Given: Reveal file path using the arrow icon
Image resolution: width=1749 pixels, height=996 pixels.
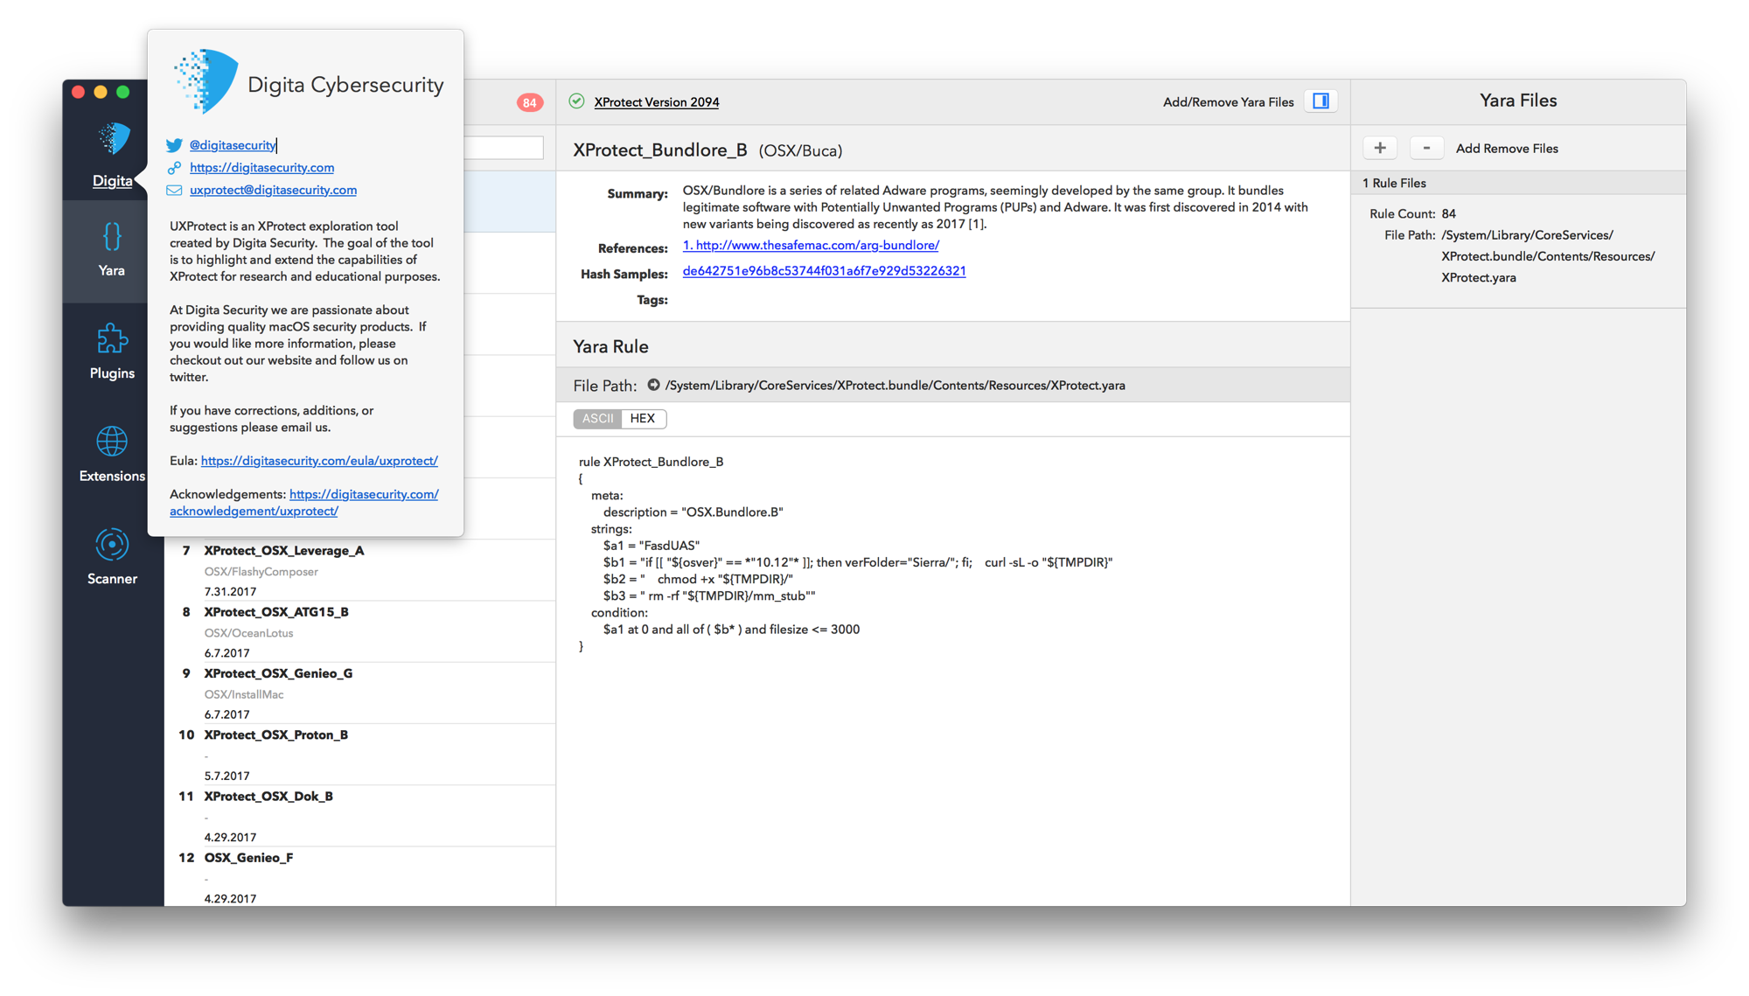Looking at the screenshot, I should 653,385.
